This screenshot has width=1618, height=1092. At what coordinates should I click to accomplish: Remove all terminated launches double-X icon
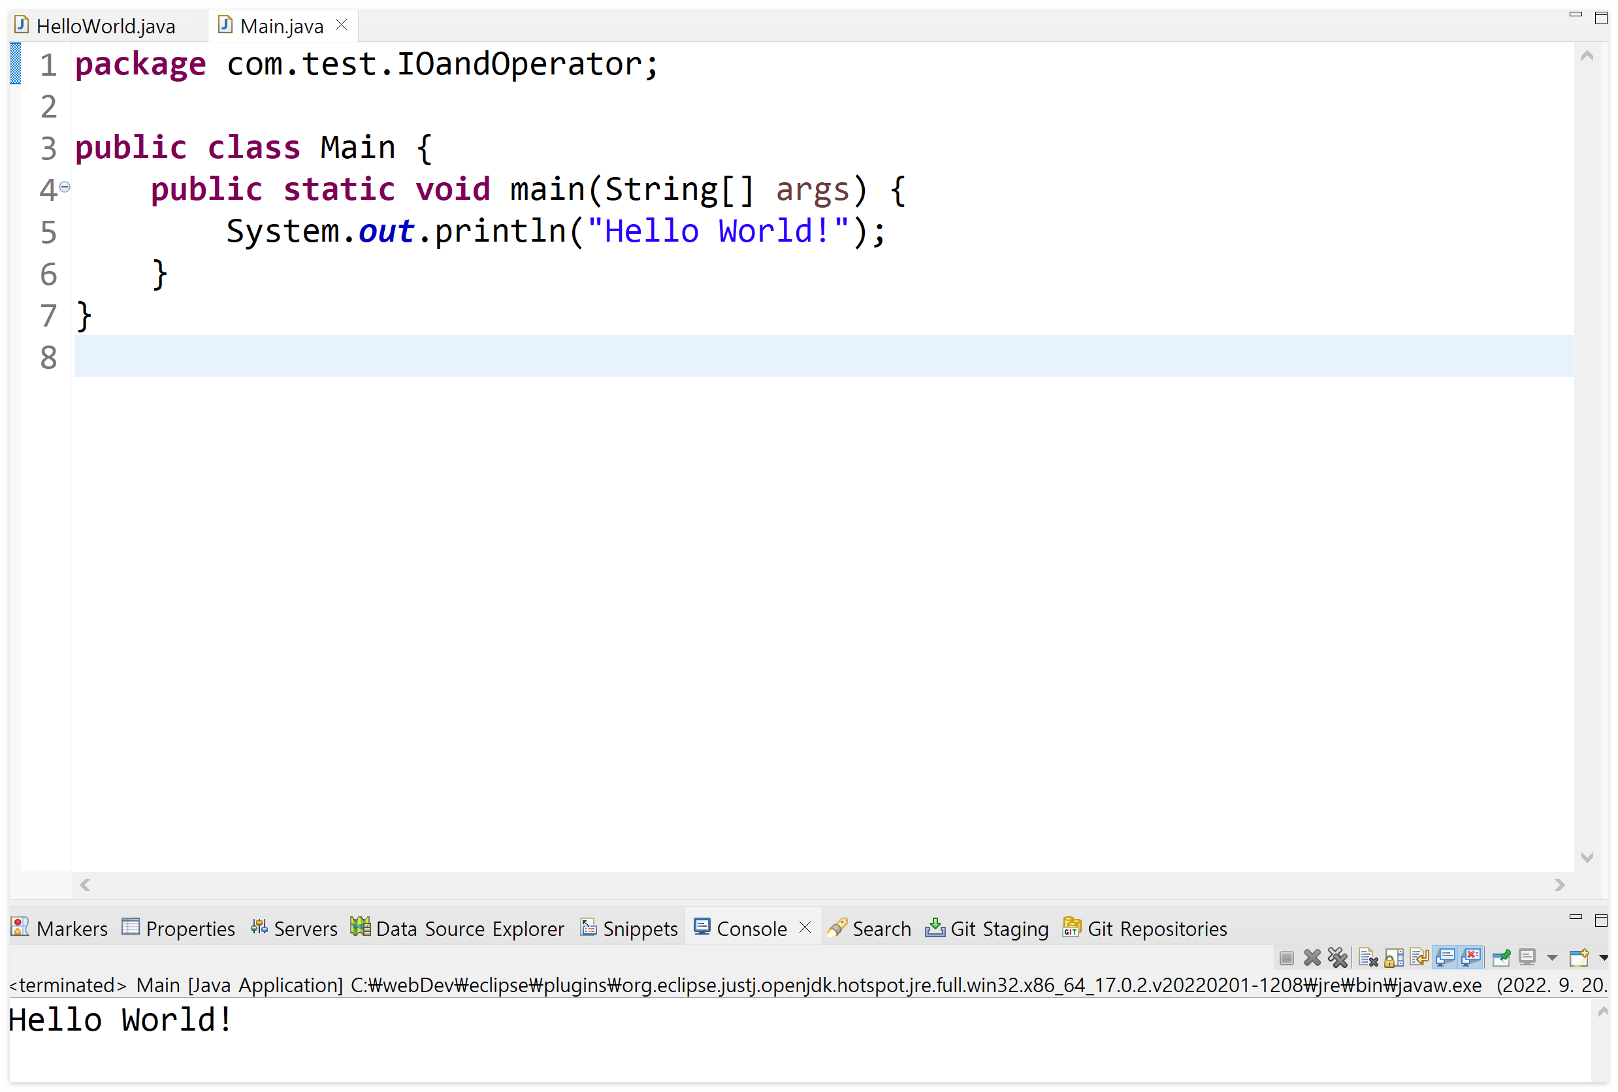[x=1337, y=958]
